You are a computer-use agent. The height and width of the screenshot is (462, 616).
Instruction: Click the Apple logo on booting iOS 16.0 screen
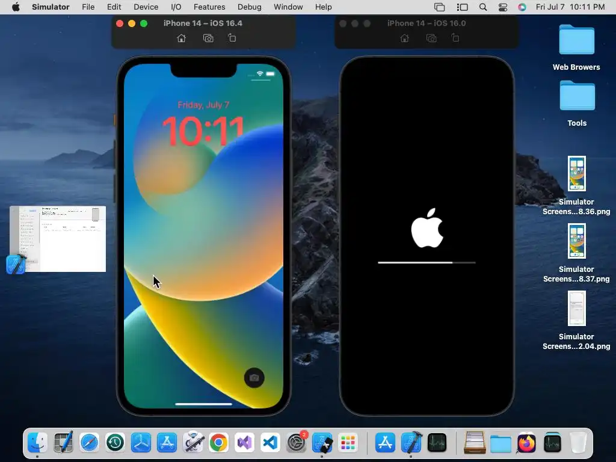(427, 228)
